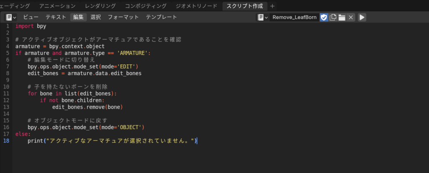Viewport: 429px width, 173px height.
Task: Switch to the ジオメトリノード workspace tab
Action: pyautogui.click(x=196, y=6)
